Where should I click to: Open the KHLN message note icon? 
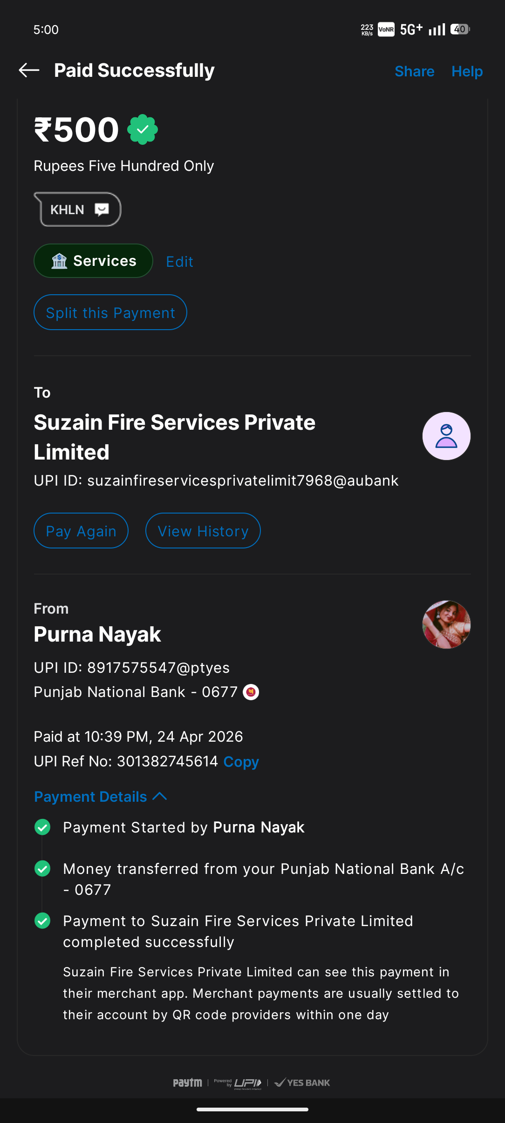click(102, 210)
